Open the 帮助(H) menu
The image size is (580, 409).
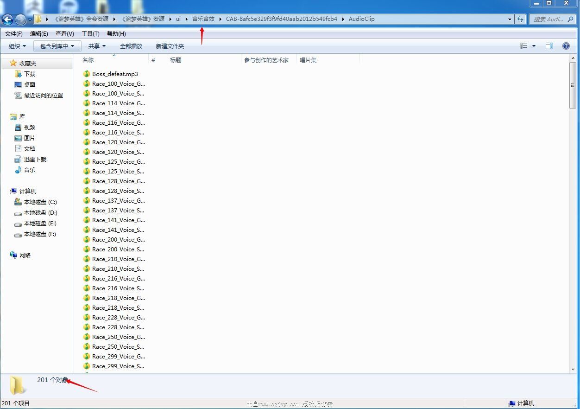(116, 33)
